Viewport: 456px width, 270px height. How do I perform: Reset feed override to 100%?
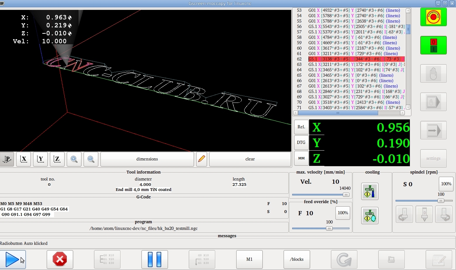coord(343,213)
